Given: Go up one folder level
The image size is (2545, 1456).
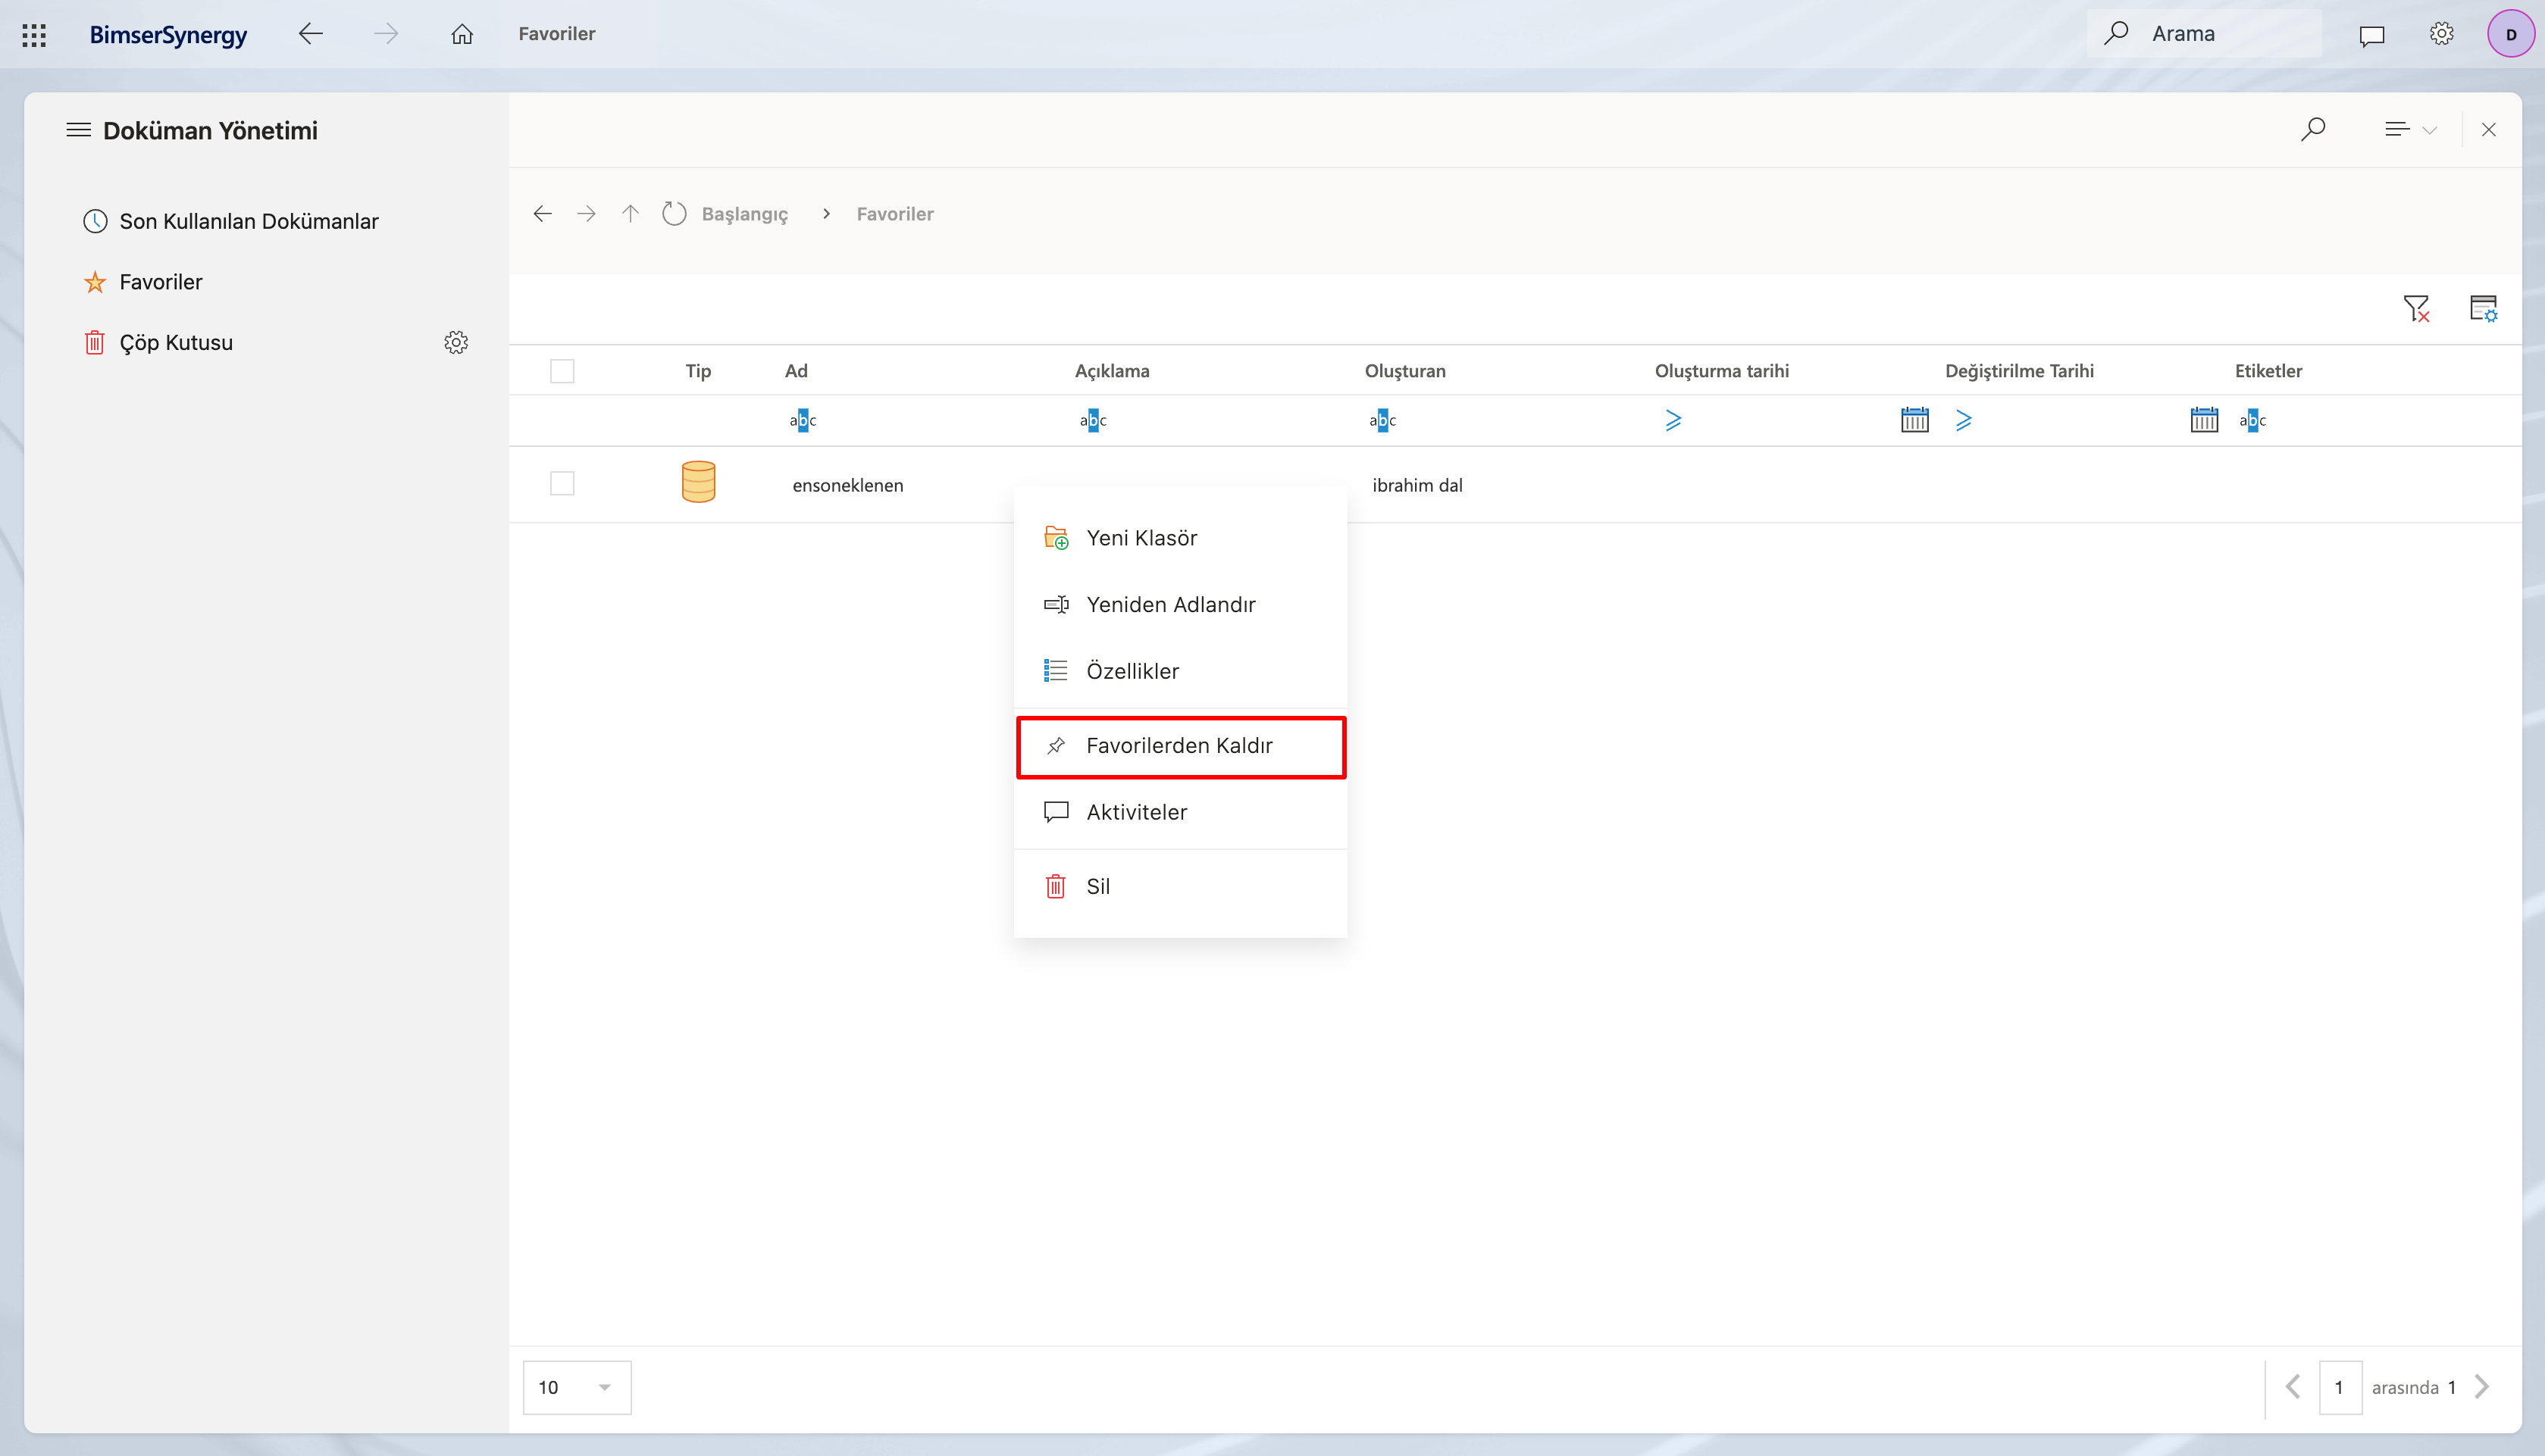Looking at the screenshot, I should point(631,214).
